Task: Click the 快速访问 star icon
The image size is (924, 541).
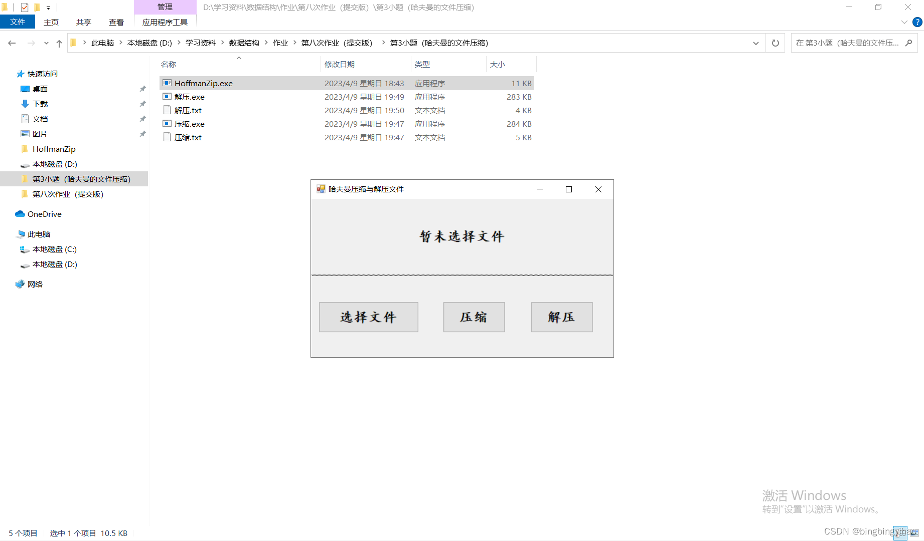Action: click(20, 74)
